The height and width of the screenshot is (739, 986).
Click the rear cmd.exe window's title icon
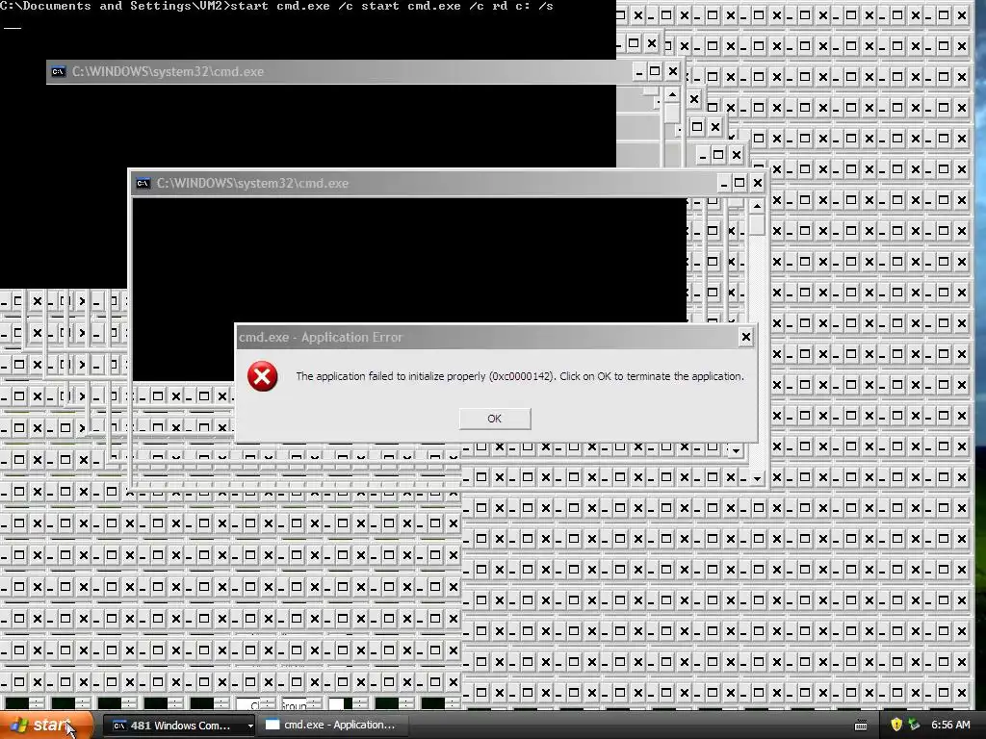pos(59,71)
